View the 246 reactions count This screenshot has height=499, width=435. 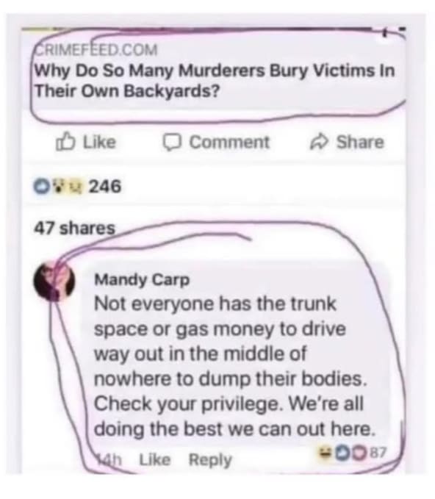105,186
